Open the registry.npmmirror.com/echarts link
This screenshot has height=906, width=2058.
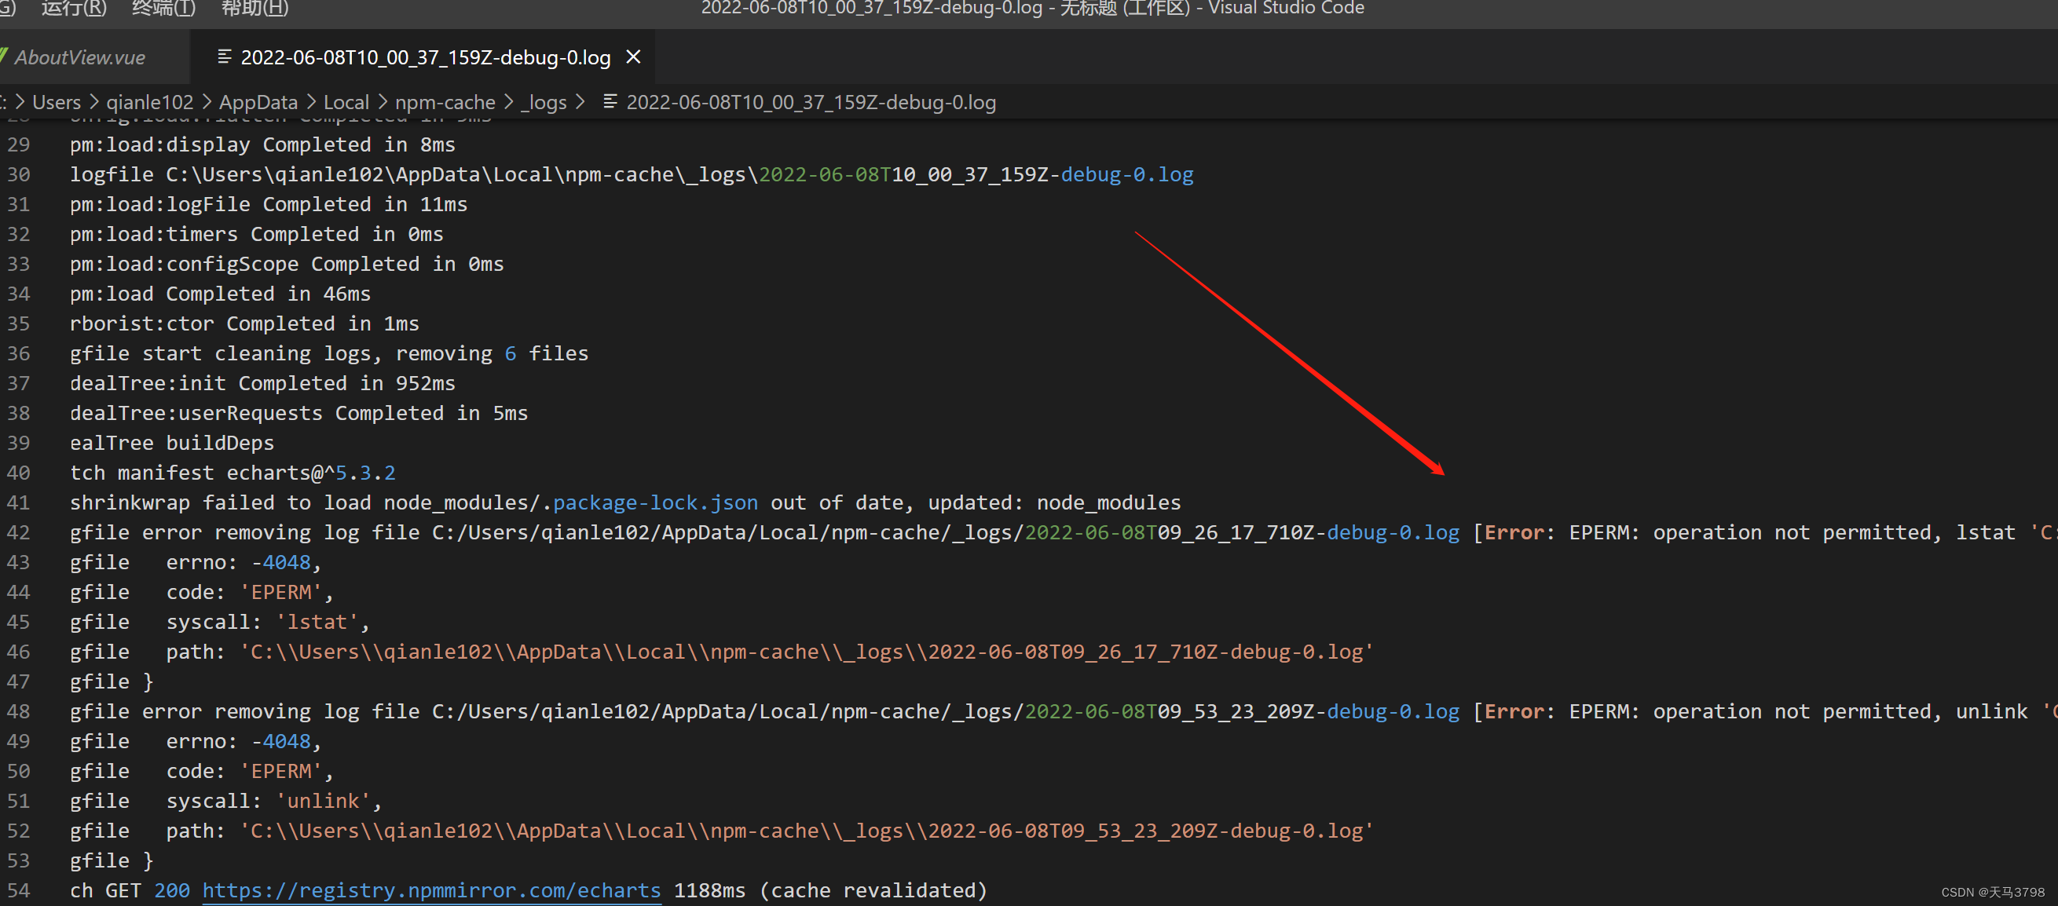point(431,890)
